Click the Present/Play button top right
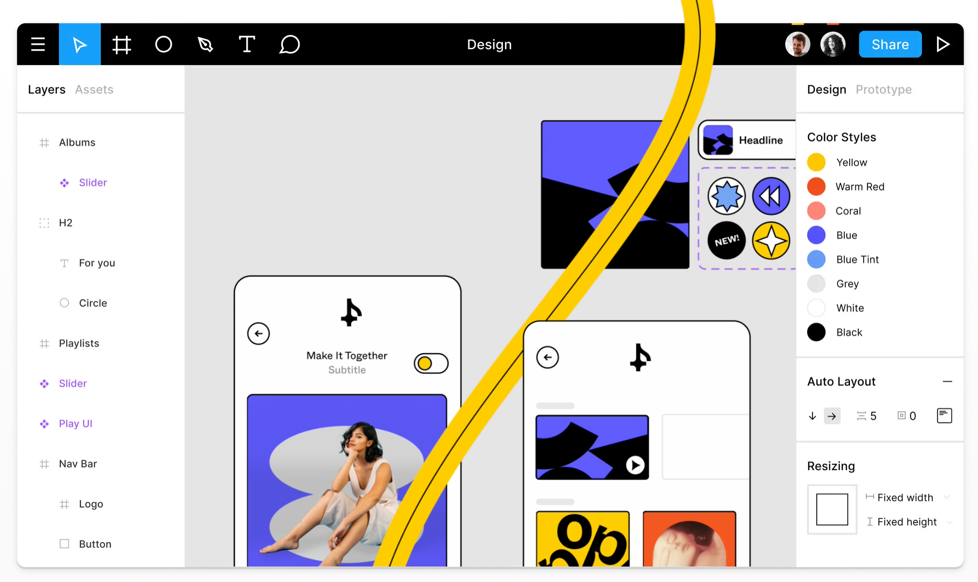978x582 pixels. point(944,43)
